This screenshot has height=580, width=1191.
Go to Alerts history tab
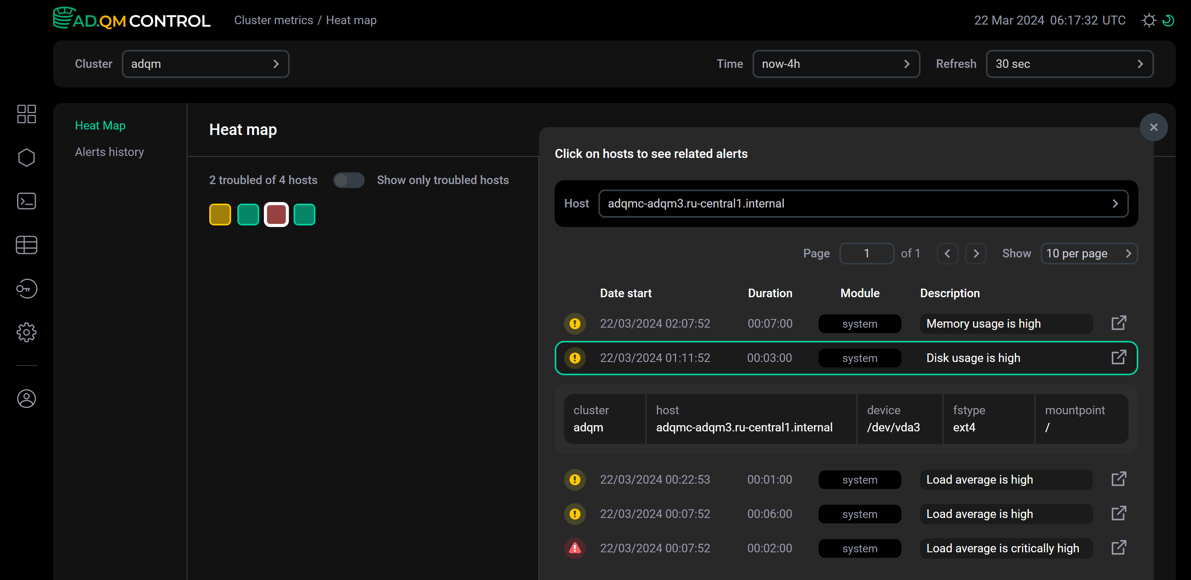pyautogui.click(x=109, y=152)
